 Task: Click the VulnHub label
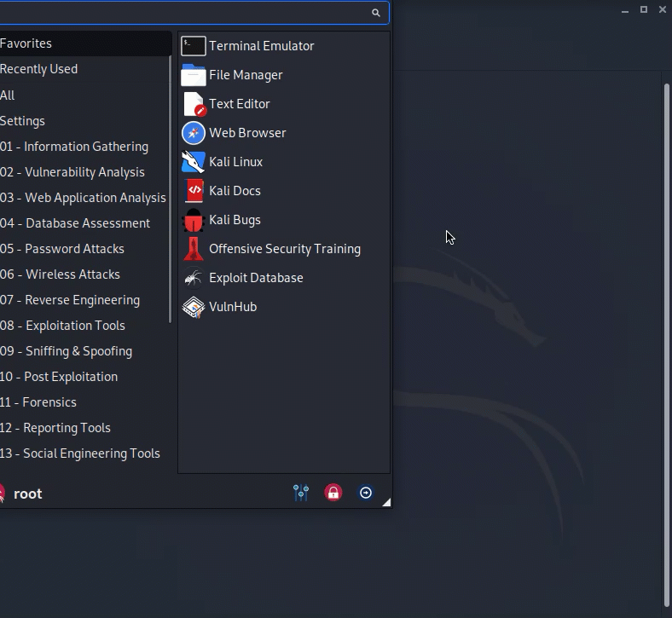pos(233,307)
